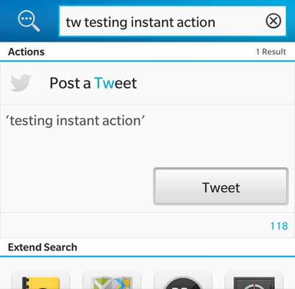Open the gray safe vault app icon
Viewport: 295px width, 289px height.
[x=254, y=280]
